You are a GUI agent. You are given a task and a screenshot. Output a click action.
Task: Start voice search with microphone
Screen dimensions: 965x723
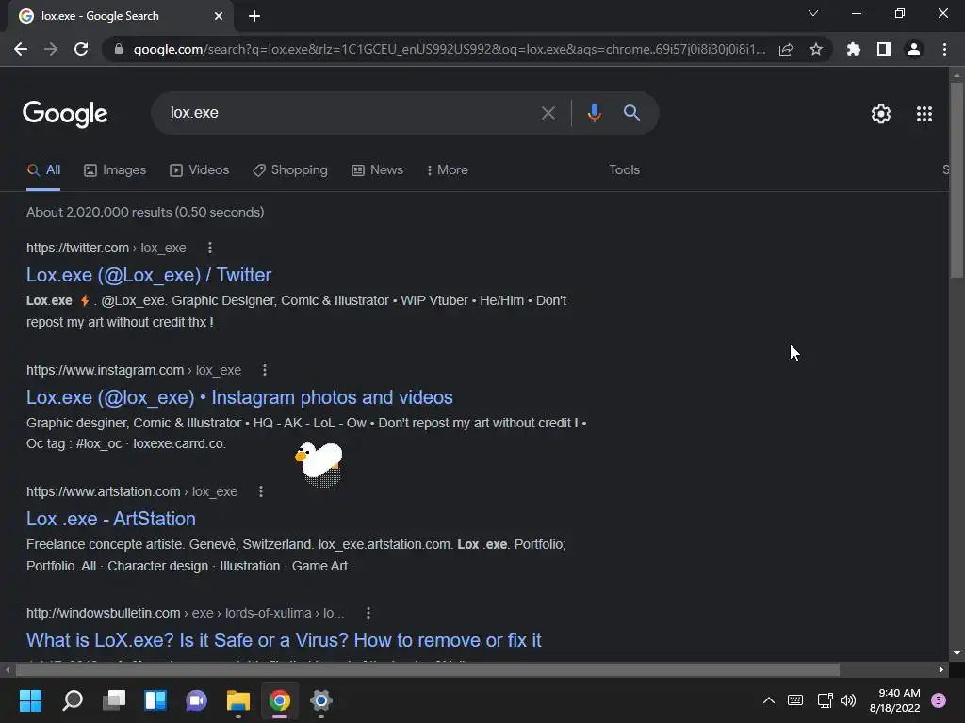tap(594, 113)
